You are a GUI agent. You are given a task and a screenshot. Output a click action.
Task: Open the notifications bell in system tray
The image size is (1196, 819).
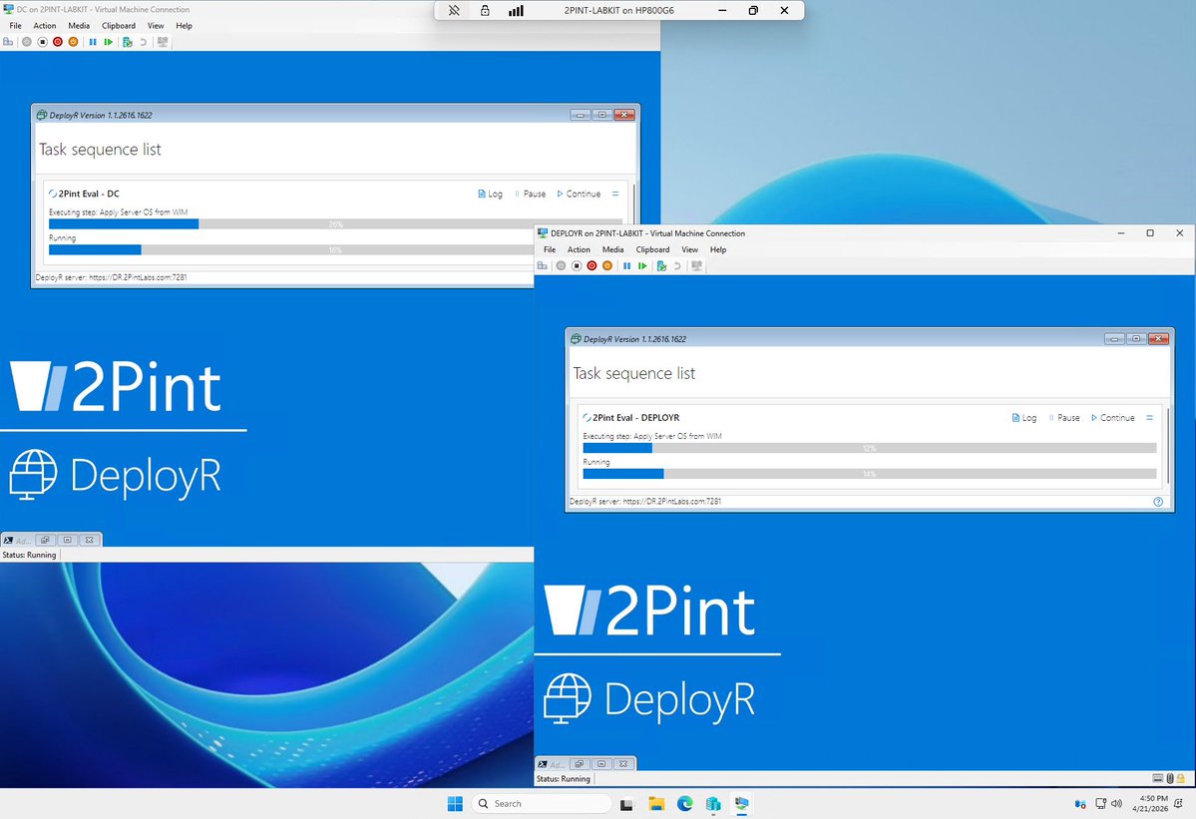point(1179,804)
